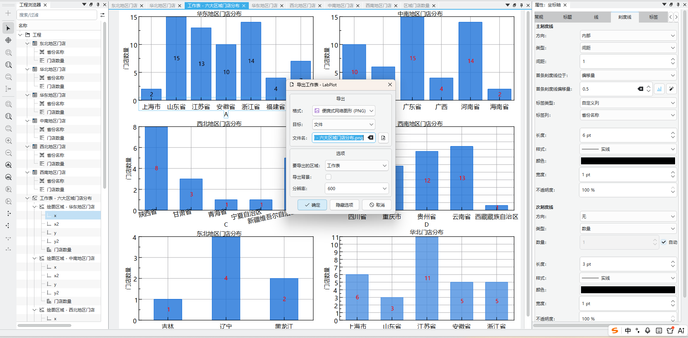Clear the file name field in export dialog
Viewport: 688px width, 338px height.
[370, 137]
